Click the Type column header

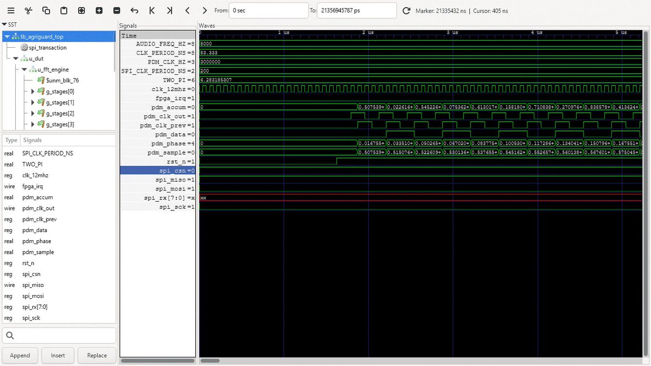tap(11, 140)
